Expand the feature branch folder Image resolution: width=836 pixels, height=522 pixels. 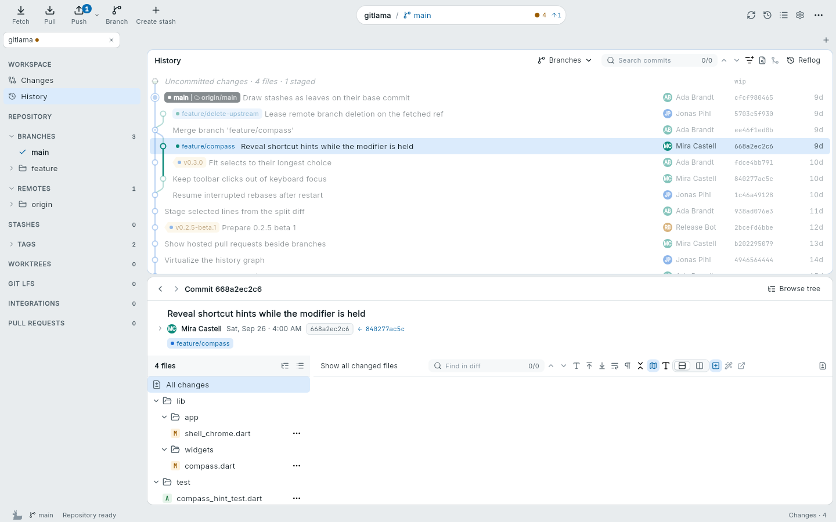(12, 169)
